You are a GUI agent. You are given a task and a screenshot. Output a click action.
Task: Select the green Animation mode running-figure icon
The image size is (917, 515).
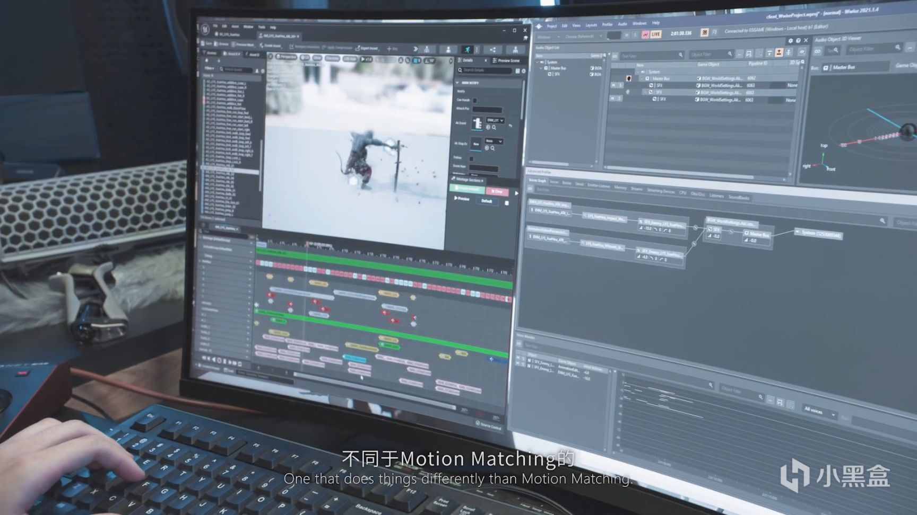(468, 49)
